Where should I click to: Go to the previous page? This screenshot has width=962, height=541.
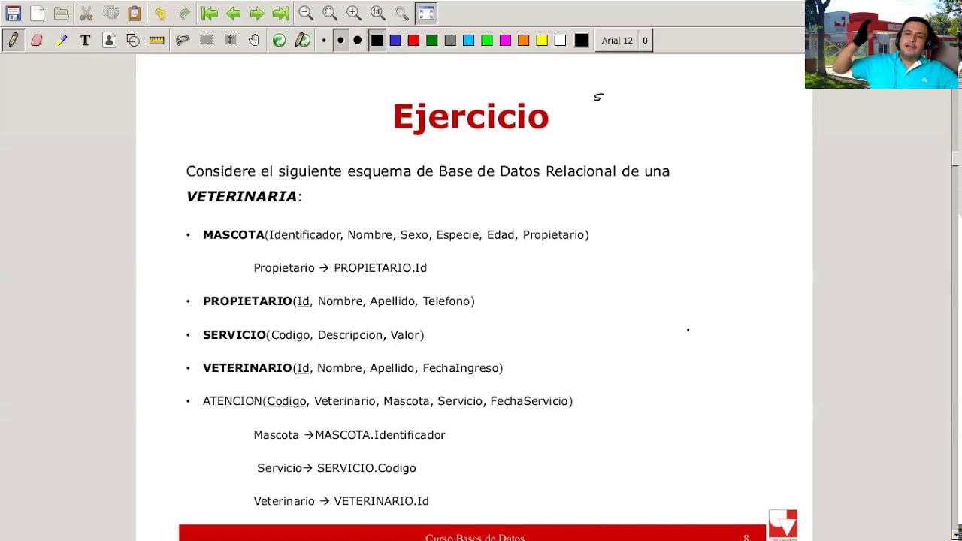point(234,14)
